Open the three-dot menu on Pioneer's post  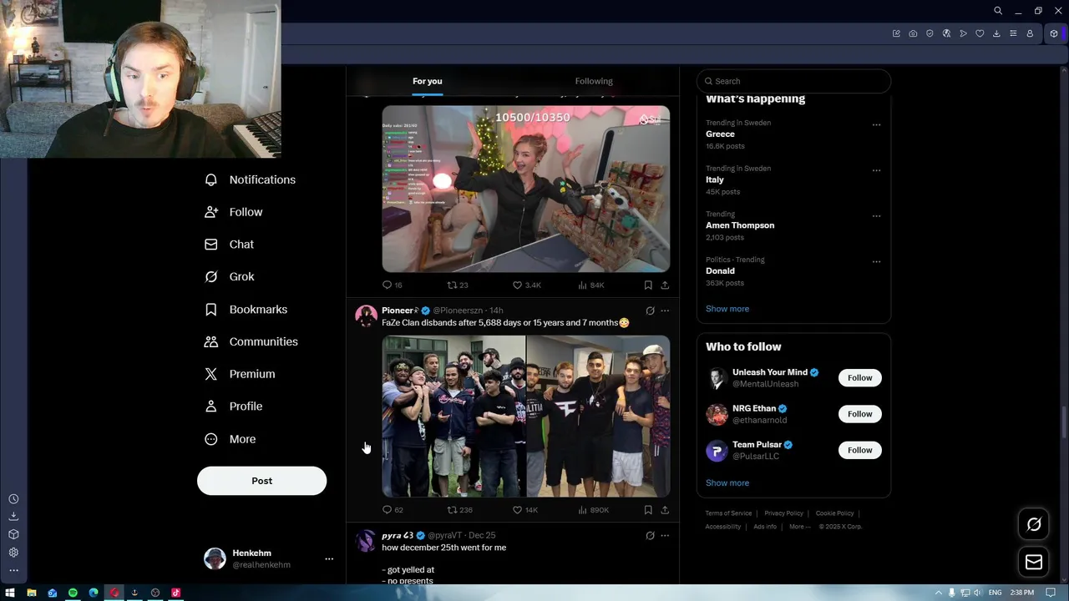click(x=665, y=311)
